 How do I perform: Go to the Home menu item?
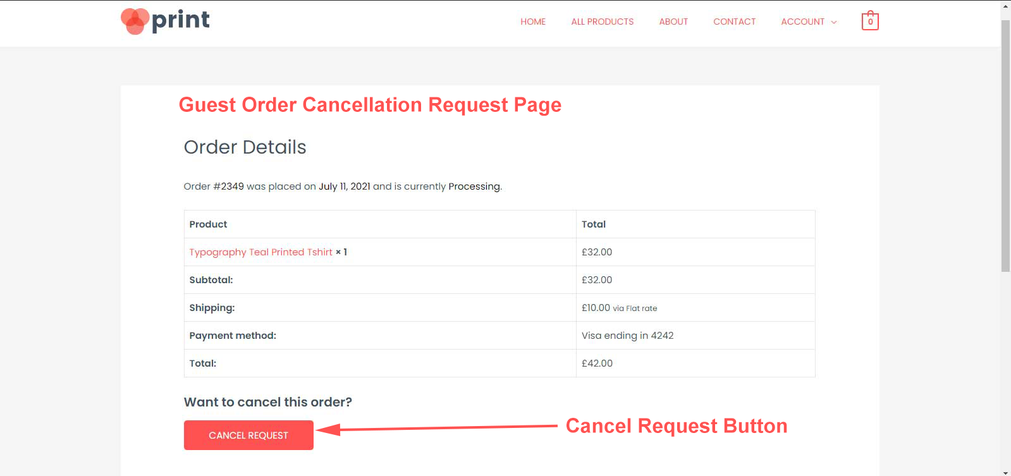click(533, 21)
